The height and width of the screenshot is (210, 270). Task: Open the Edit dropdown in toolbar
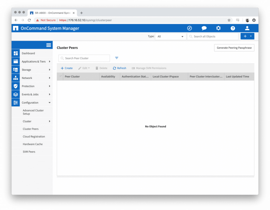pos(84,68)
